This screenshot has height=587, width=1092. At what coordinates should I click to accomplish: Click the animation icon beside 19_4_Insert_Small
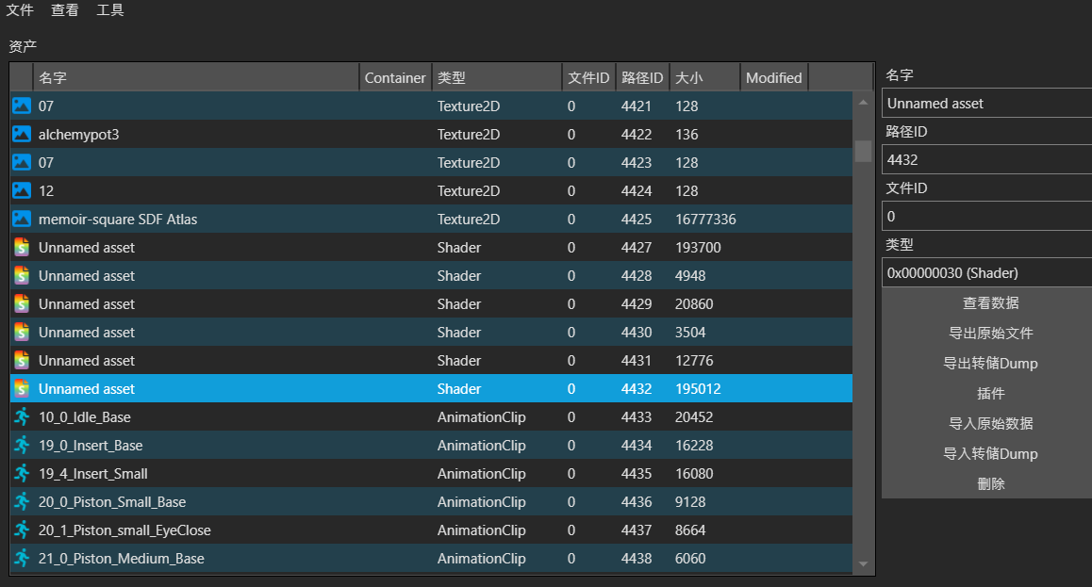[21, 474]
